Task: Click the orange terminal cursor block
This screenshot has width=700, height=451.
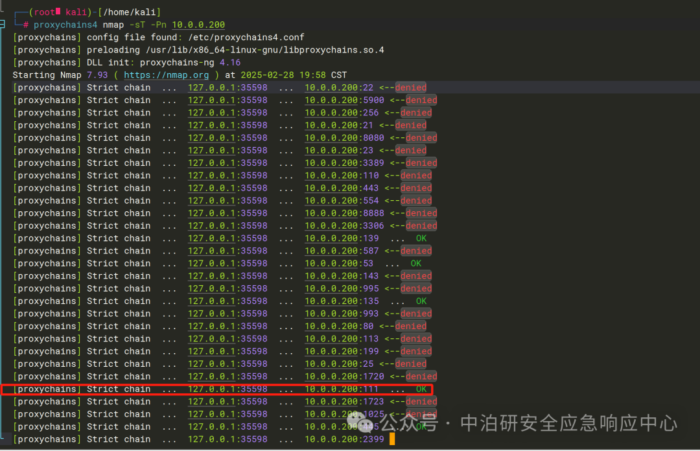Action: point(392,439)
